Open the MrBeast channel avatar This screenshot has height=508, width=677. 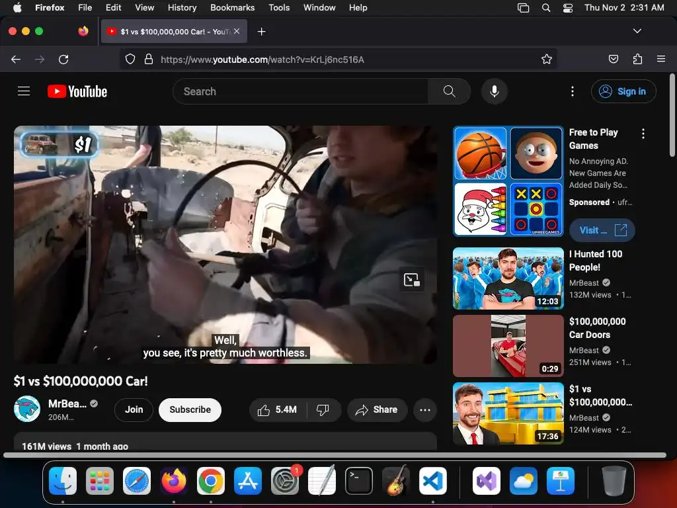pyautogui.click(x=26, y=409)
